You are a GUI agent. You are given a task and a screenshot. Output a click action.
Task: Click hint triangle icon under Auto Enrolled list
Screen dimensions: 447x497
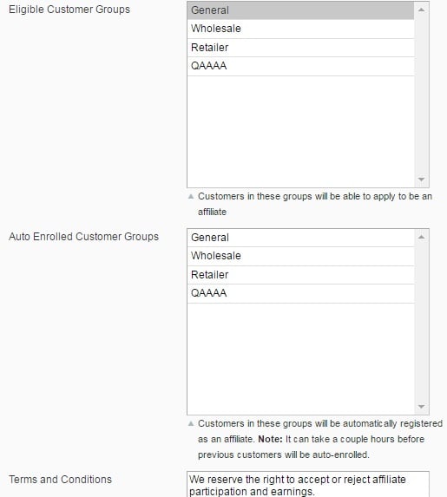pyautogui.click(x=191, y=424)
